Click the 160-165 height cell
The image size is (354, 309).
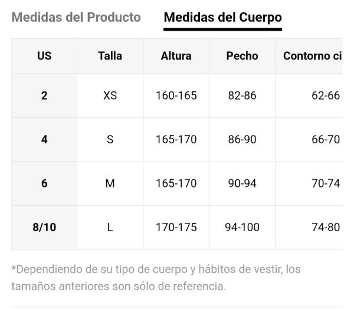coord(176,96)
